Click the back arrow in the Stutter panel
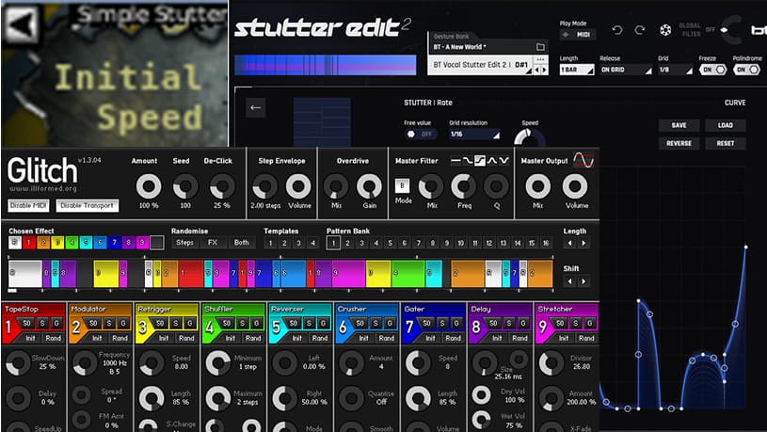This screenshot has height=432, width=767. click(x=255, y=107)
